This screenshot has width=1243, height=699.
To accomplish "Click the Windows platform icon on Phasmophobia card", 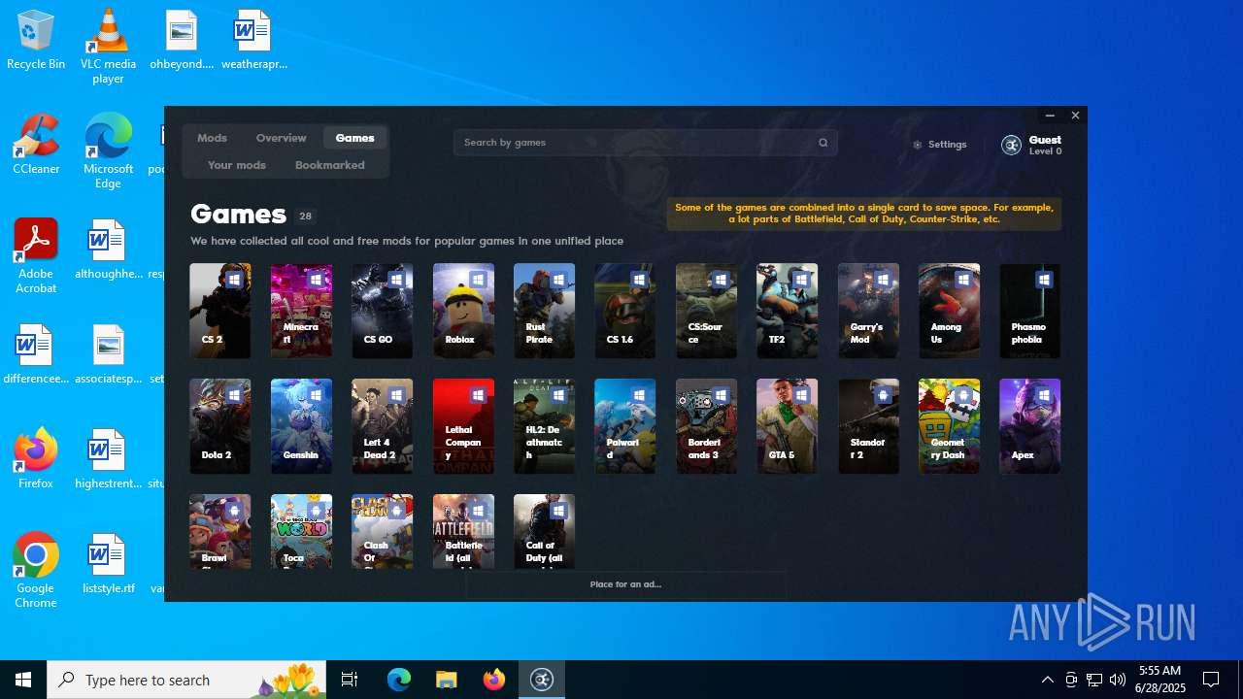I will point(1044,280).
